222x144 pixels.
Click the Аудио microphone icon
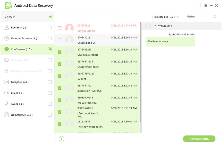pyautogui.click(x=7, y=104)
